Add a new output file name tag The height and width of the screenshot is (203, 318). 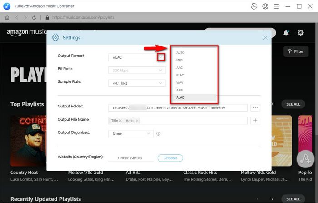pyautogui.click(x=255, y=121)
